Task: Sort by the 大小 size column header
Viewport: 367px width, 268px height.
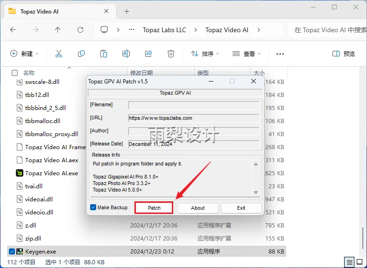Action: 259,73
